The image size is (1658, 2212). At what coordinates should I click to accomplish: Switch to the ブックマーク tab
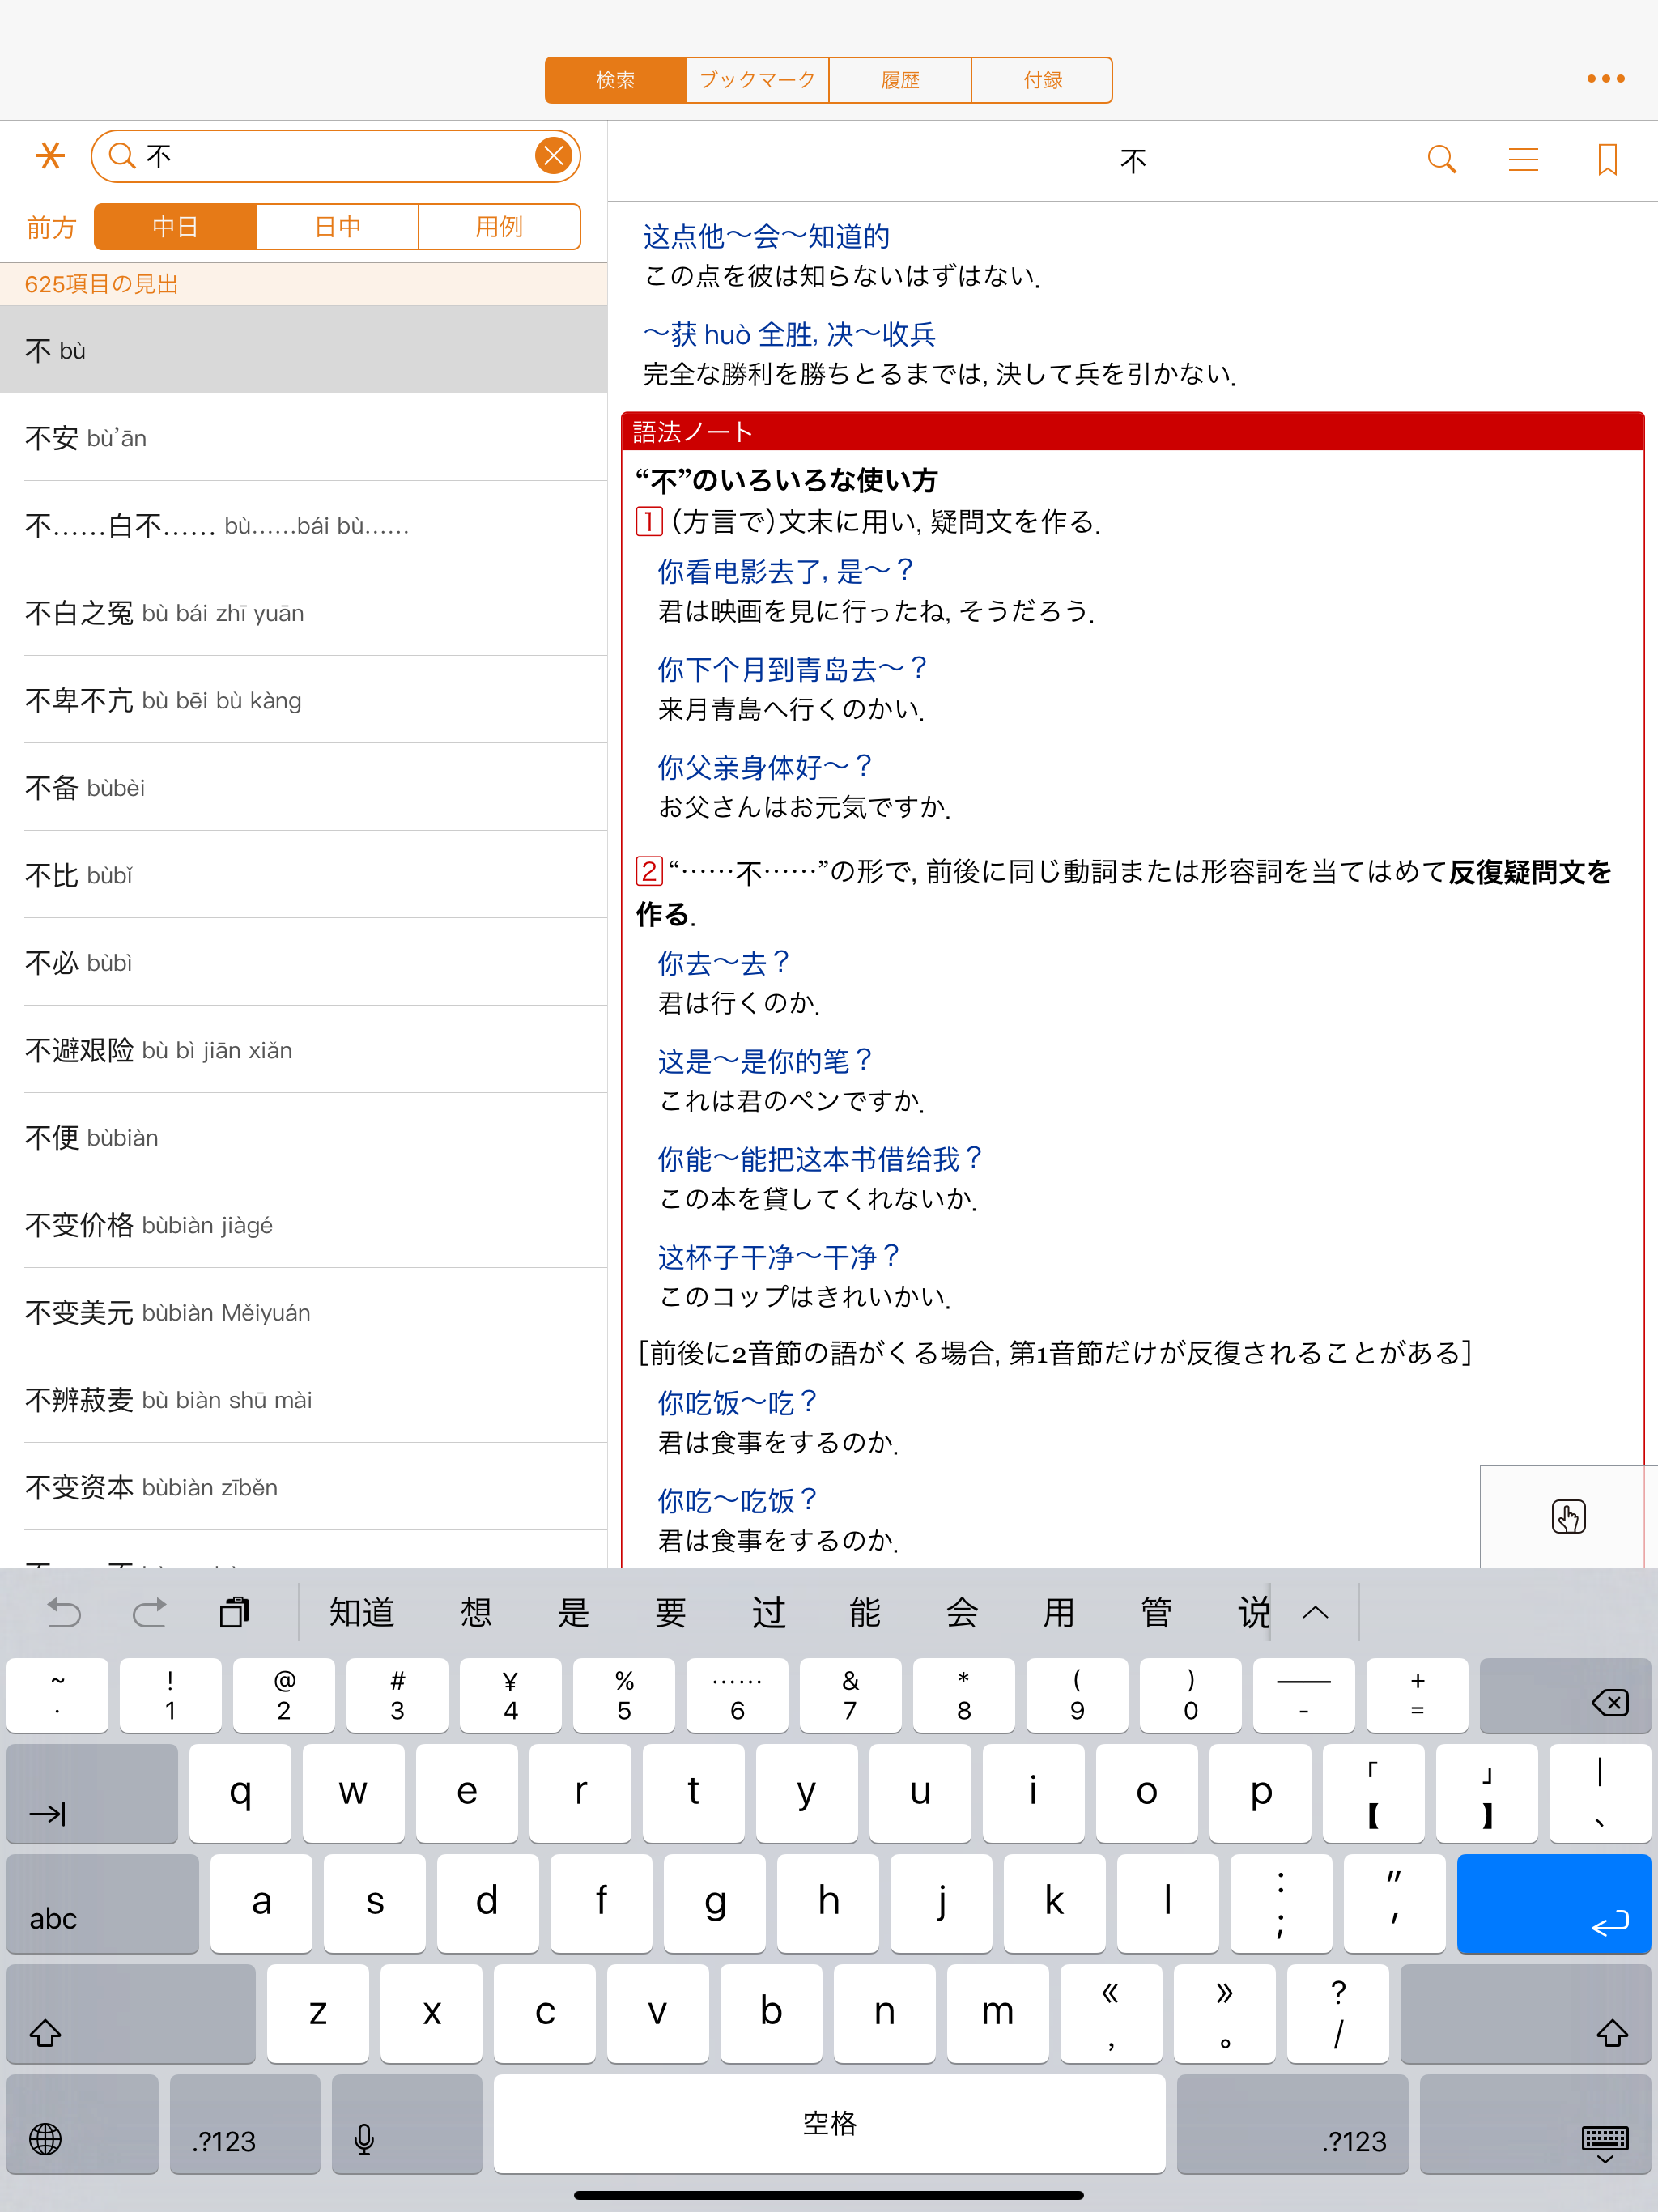pyautogui.click(x=758, y=80)
